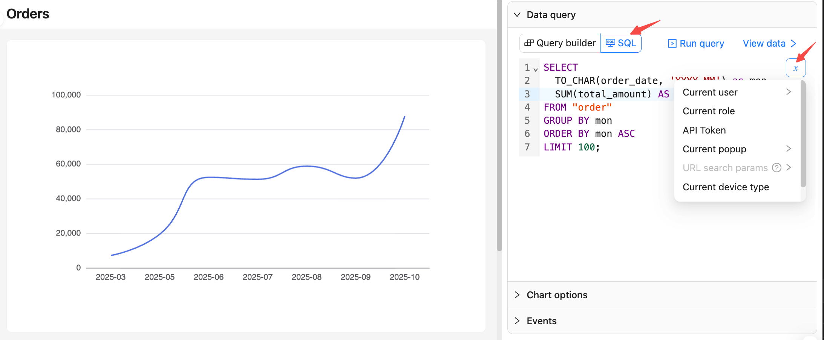
Task: Collapse the Data query section
Action: (518, 15)
